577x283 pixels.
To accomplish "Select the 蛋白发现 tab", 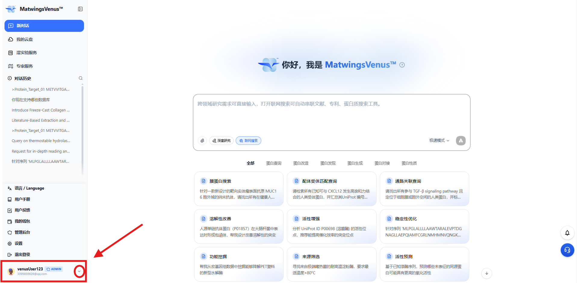I will (328, 163).
